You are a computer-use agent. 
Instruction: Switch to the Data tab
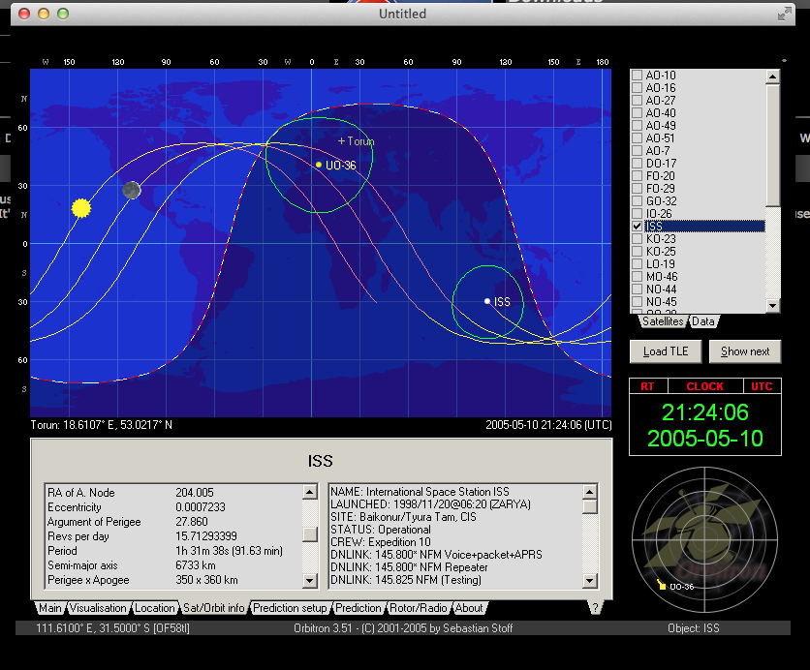click(703, 321)
